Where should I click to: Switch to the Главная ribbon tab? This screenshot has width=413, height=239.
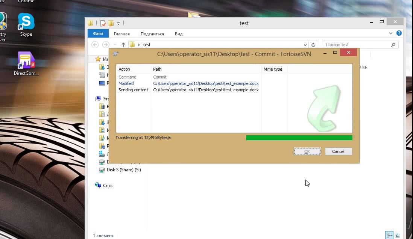122,34
